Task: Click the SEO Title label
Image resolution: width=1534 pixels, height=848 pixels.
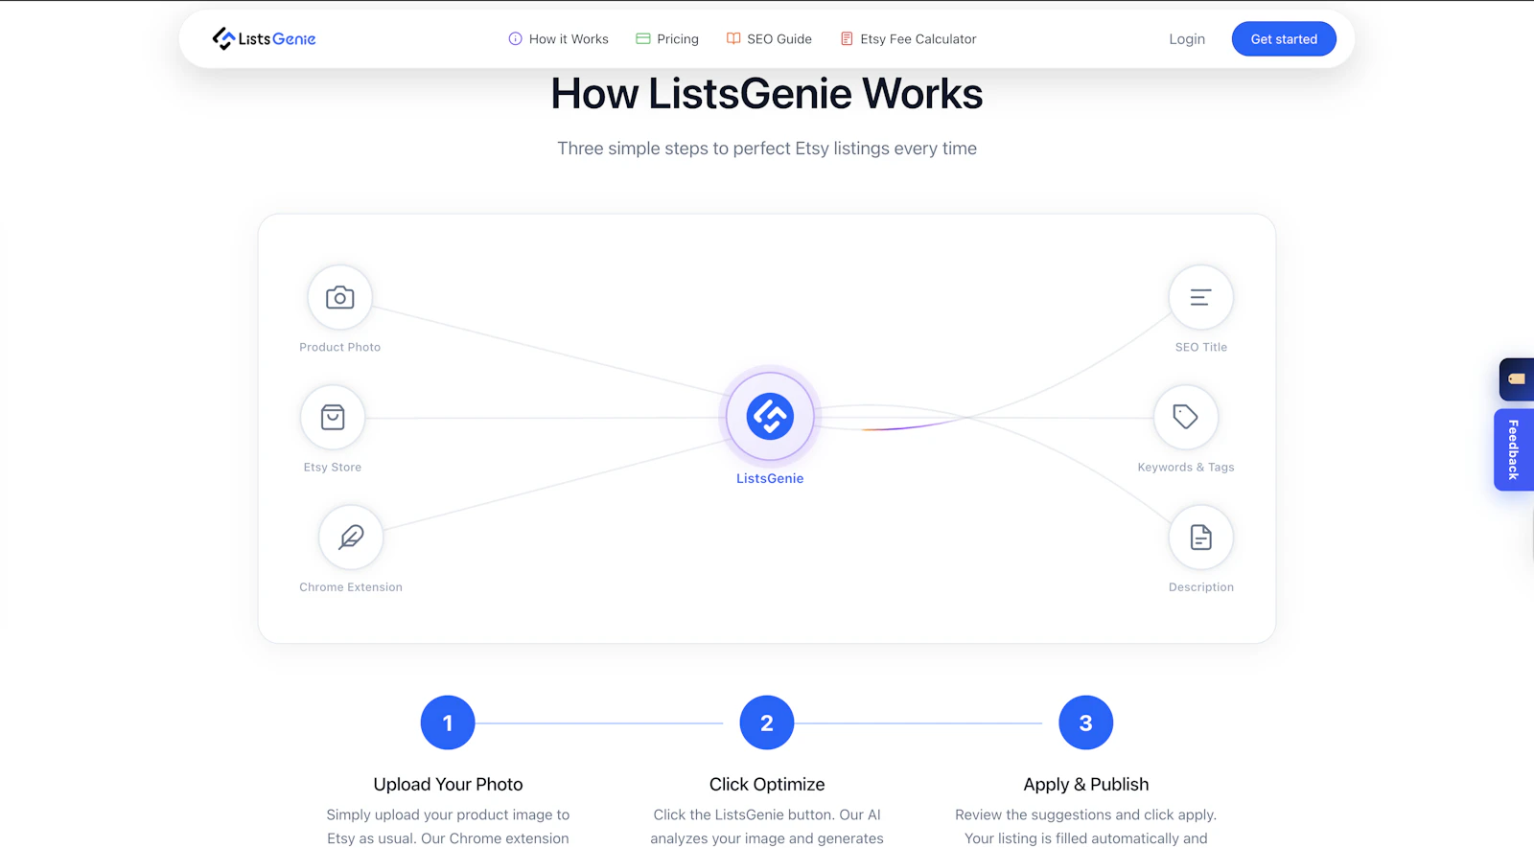Action: pyautogui.click(x=1201, y=347)
